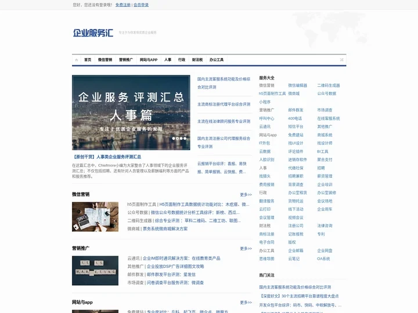Click 公众号数据 in 服务大全 sidebar

(326, 93)
